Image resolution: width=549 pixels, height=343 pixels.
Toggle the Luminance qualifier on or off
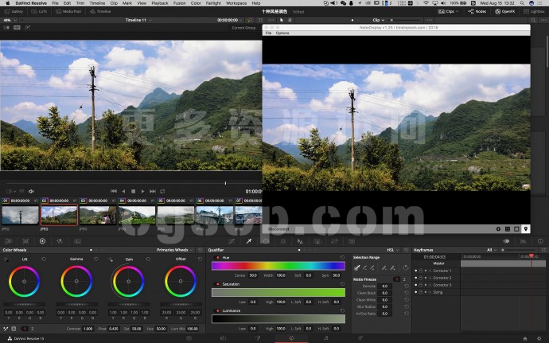point(218,310)
